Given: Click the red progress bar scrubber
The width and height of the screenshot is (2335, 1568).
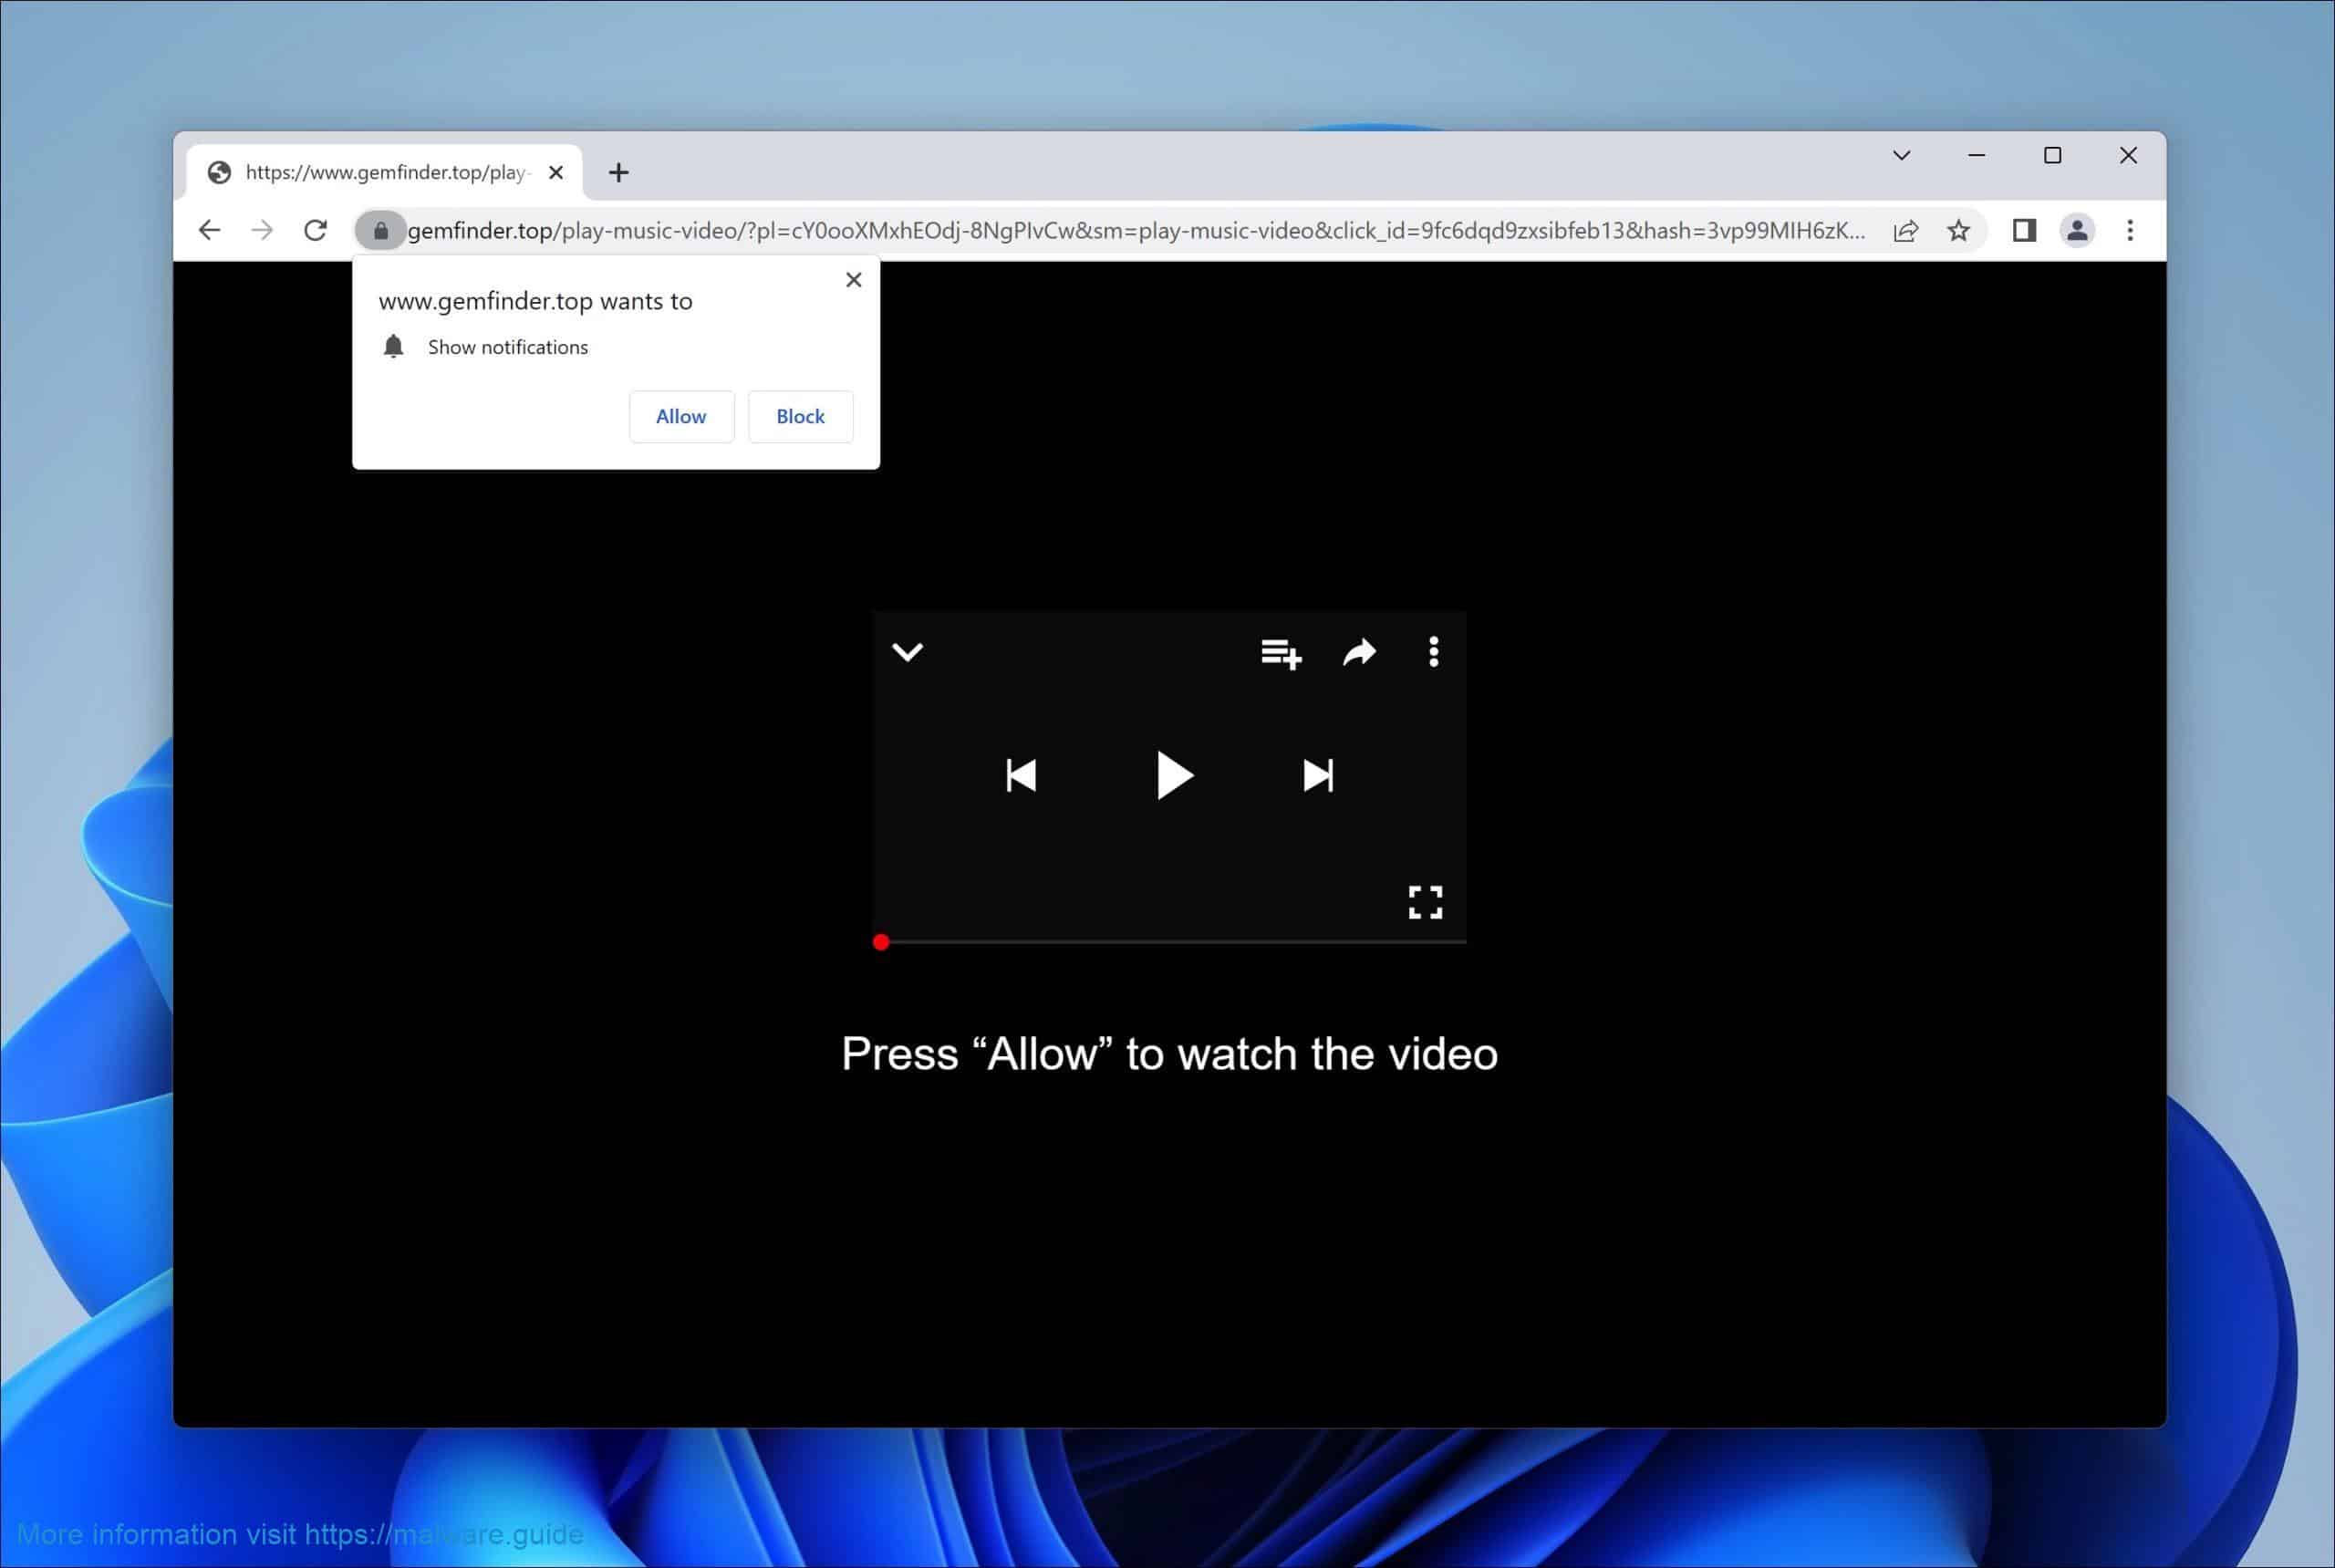Looking at the screenshot, I should 880,942.
